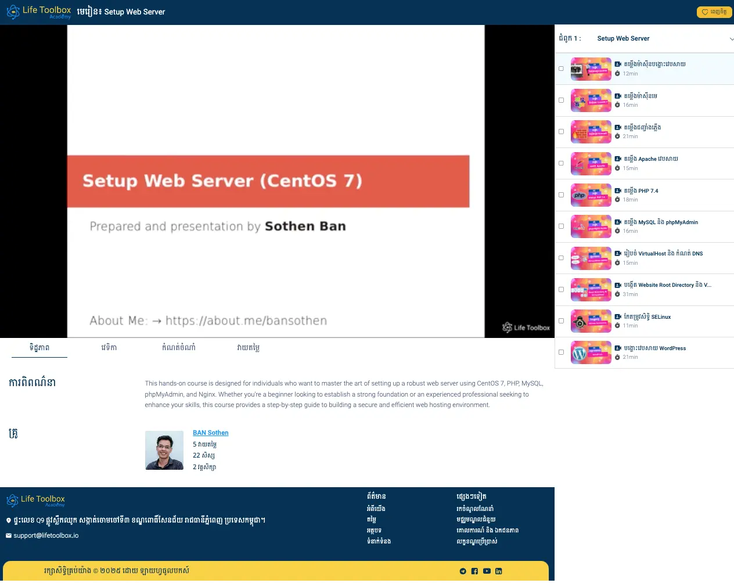Image resolution: width=734 pixels, height=583 pixels.
Task: Tick the SELinux lesson checkbox
Action: pos(561,321)
